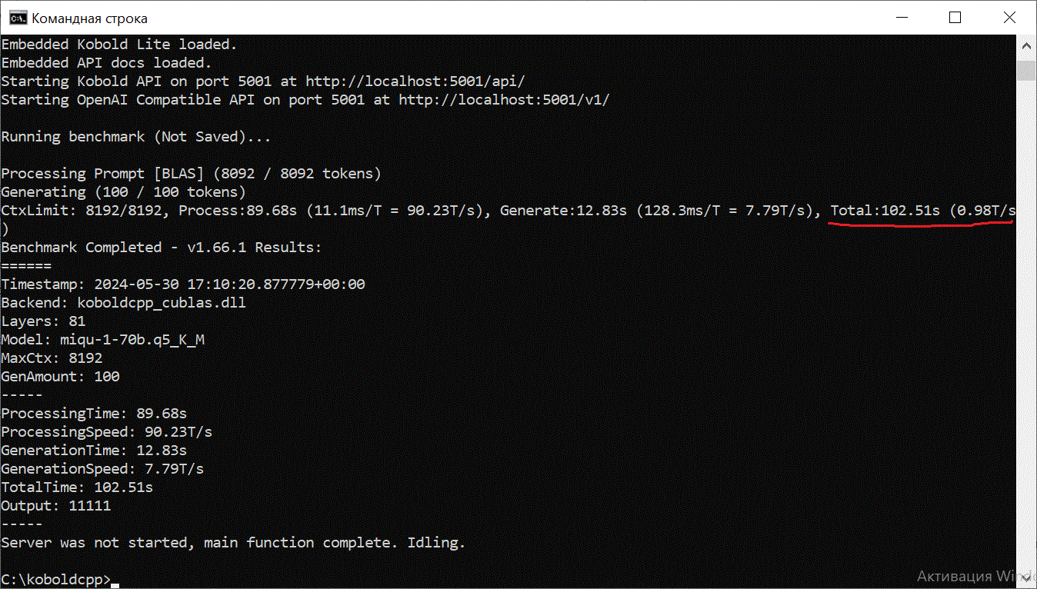Click the vertical scrollbar thumb

tap(1026, 71)
